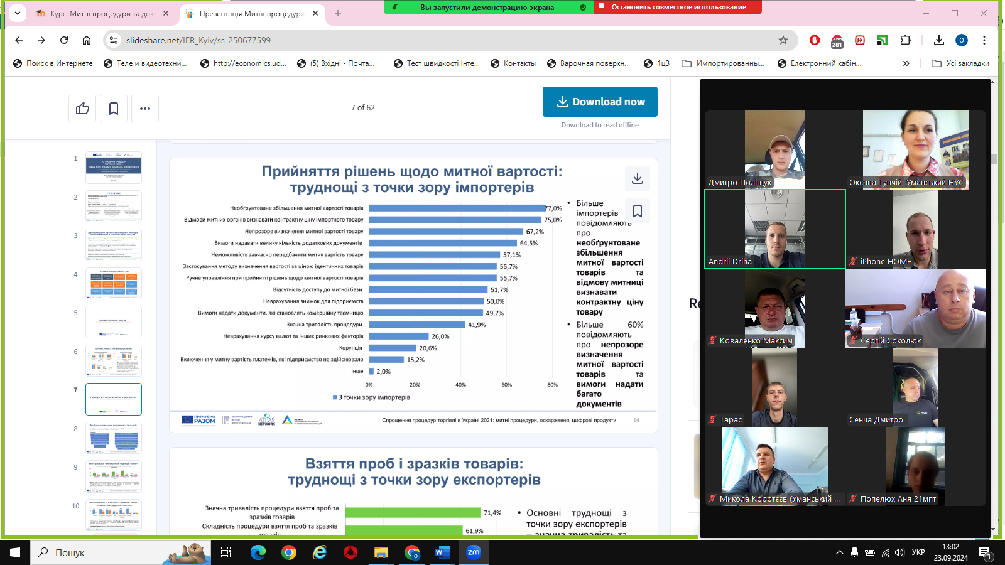Screen dimensions: 1005x565
Task: Open the tab search dropdown arrow
Action: click(17, 13)
